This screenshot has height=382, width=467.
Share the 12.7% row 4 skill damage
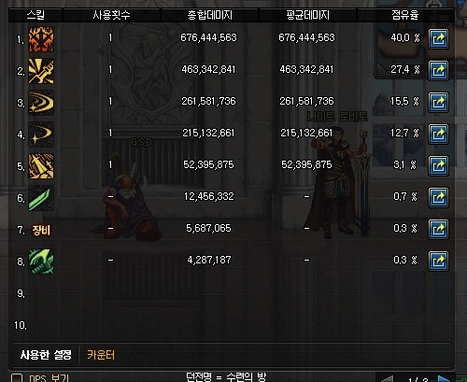[438, 134]
